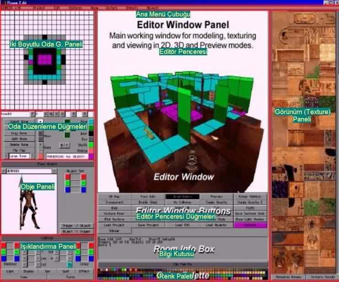Click the Split Room button
The height and width of the screenshot is (282, 339).
click(19, 139)
